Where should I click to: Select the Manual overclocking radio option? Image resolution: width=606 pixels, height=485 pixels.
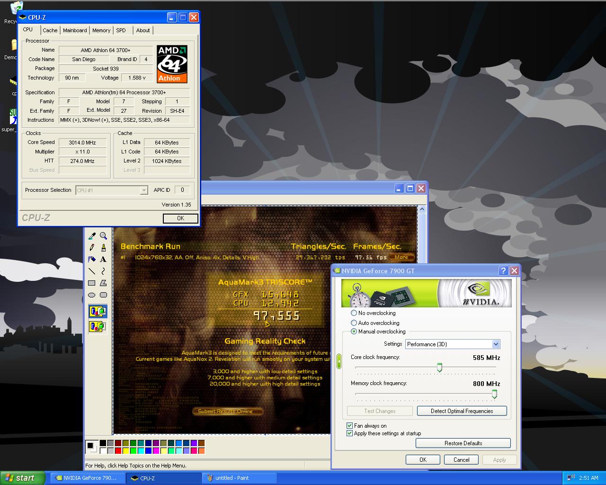354,332
